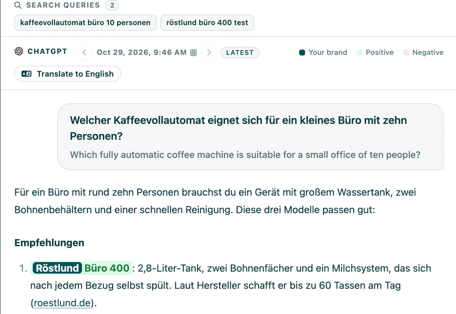Open the roestlund.de link
Image resolution: width=456 pixels, height=314 pixels.
[62, 303]
